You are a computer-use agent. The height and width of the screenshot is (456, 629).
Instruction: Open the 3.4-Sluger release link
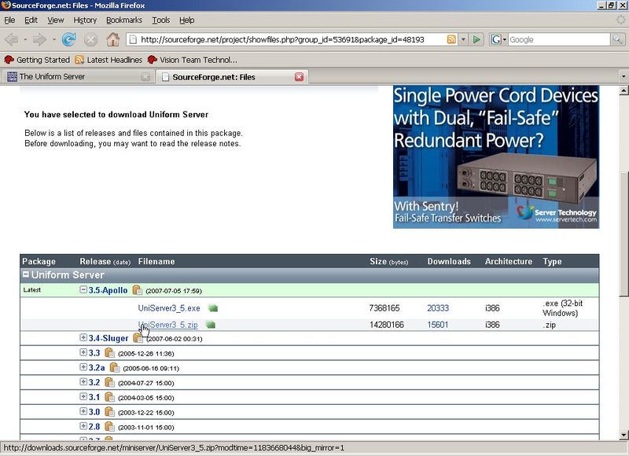pyautogui.click(x=109, y=338)
